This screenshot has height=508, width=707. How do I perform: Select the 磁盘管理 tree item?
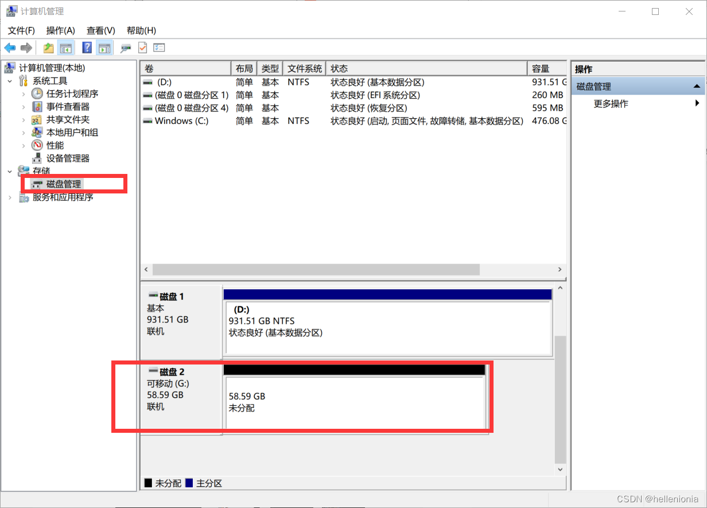64,184
